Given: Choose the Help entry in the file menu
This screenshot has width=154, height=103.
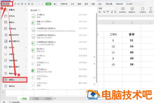Looking at the screenshot, I should (x=15, y=73).
